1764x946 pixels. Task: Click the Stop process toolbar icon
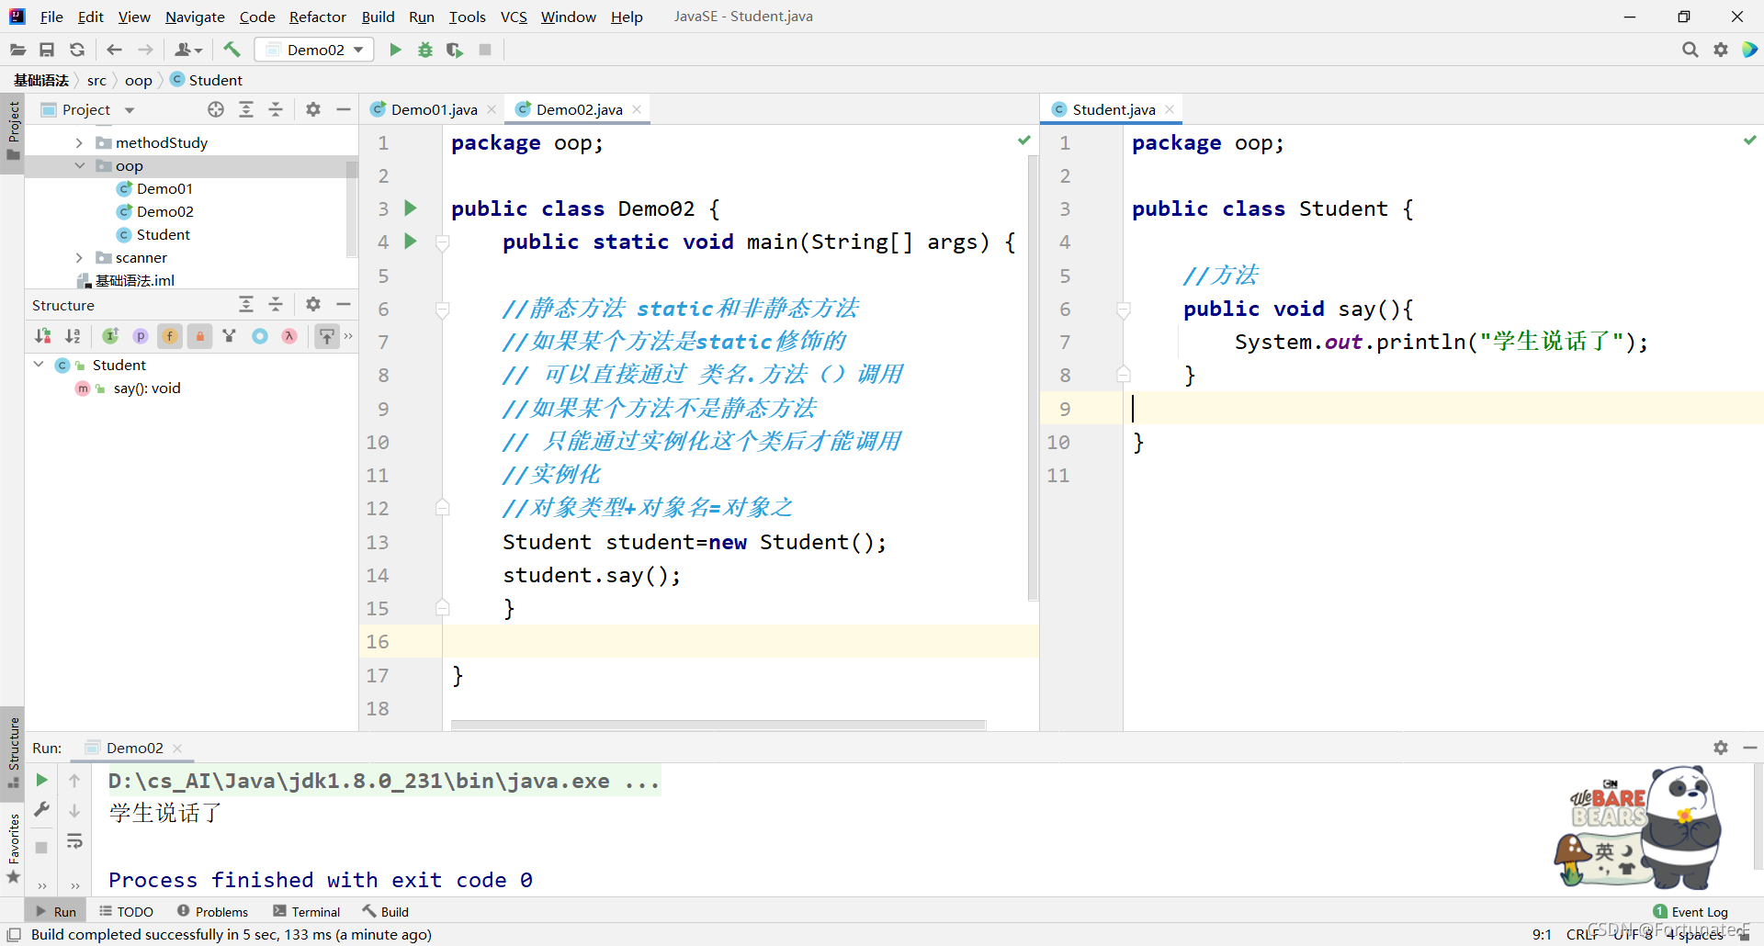[x=485, y=50]
